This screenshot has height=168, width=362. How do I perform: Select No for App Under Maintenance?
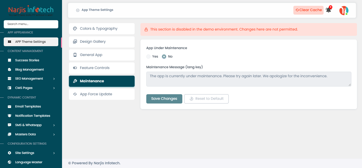[x=164, y=57]
